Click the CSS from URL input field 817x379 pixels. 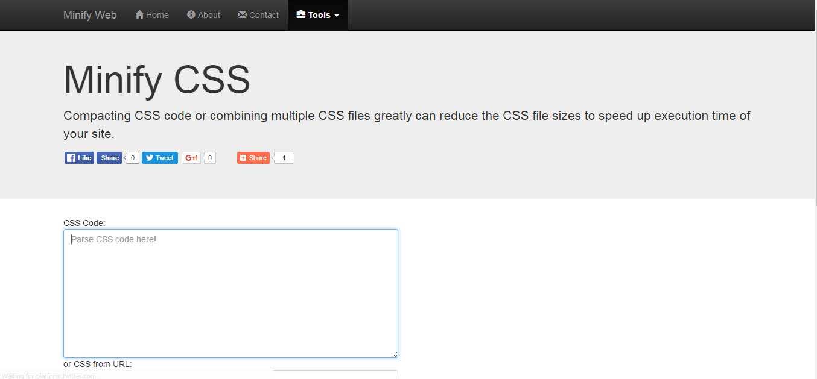tap(230, 374)
